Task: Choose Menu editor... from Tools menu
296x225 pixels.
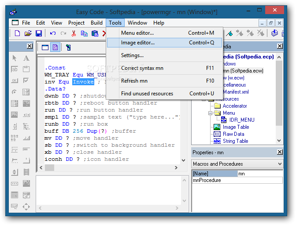Action: [x=164, y=33]
